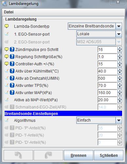This screenshot has width=127, height=164.
Task: Click the Schließen button
Action: coord(109,155)
